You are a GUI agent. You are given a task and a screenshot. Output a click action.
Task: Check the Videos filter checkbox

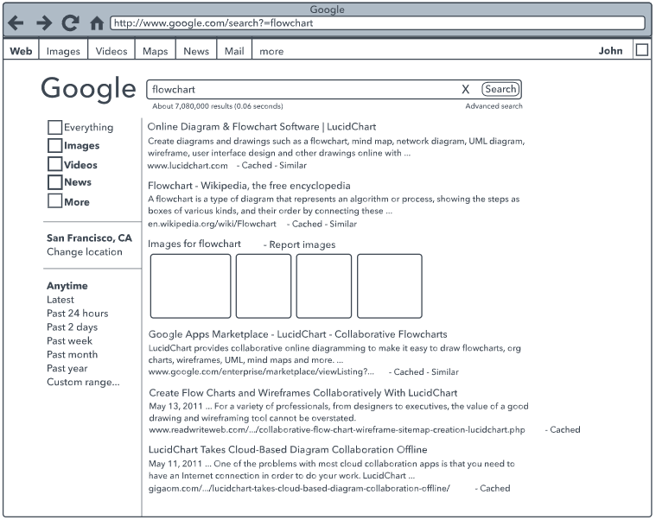[54, 164]
